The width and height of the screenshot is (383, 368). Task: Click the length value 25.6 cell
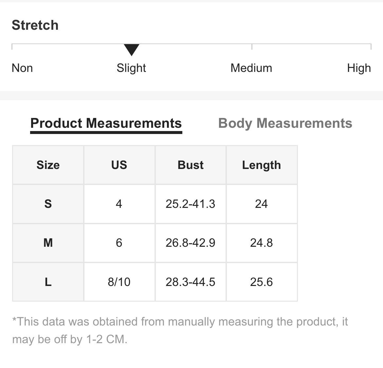click(x=262, y=282)
